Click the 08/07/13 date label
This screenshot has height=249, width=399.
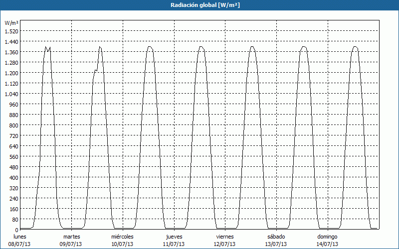[20, 244]
